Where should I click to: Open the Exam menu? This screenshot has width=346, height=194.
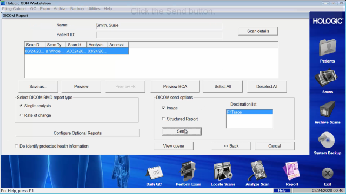[x=45, y=9]
